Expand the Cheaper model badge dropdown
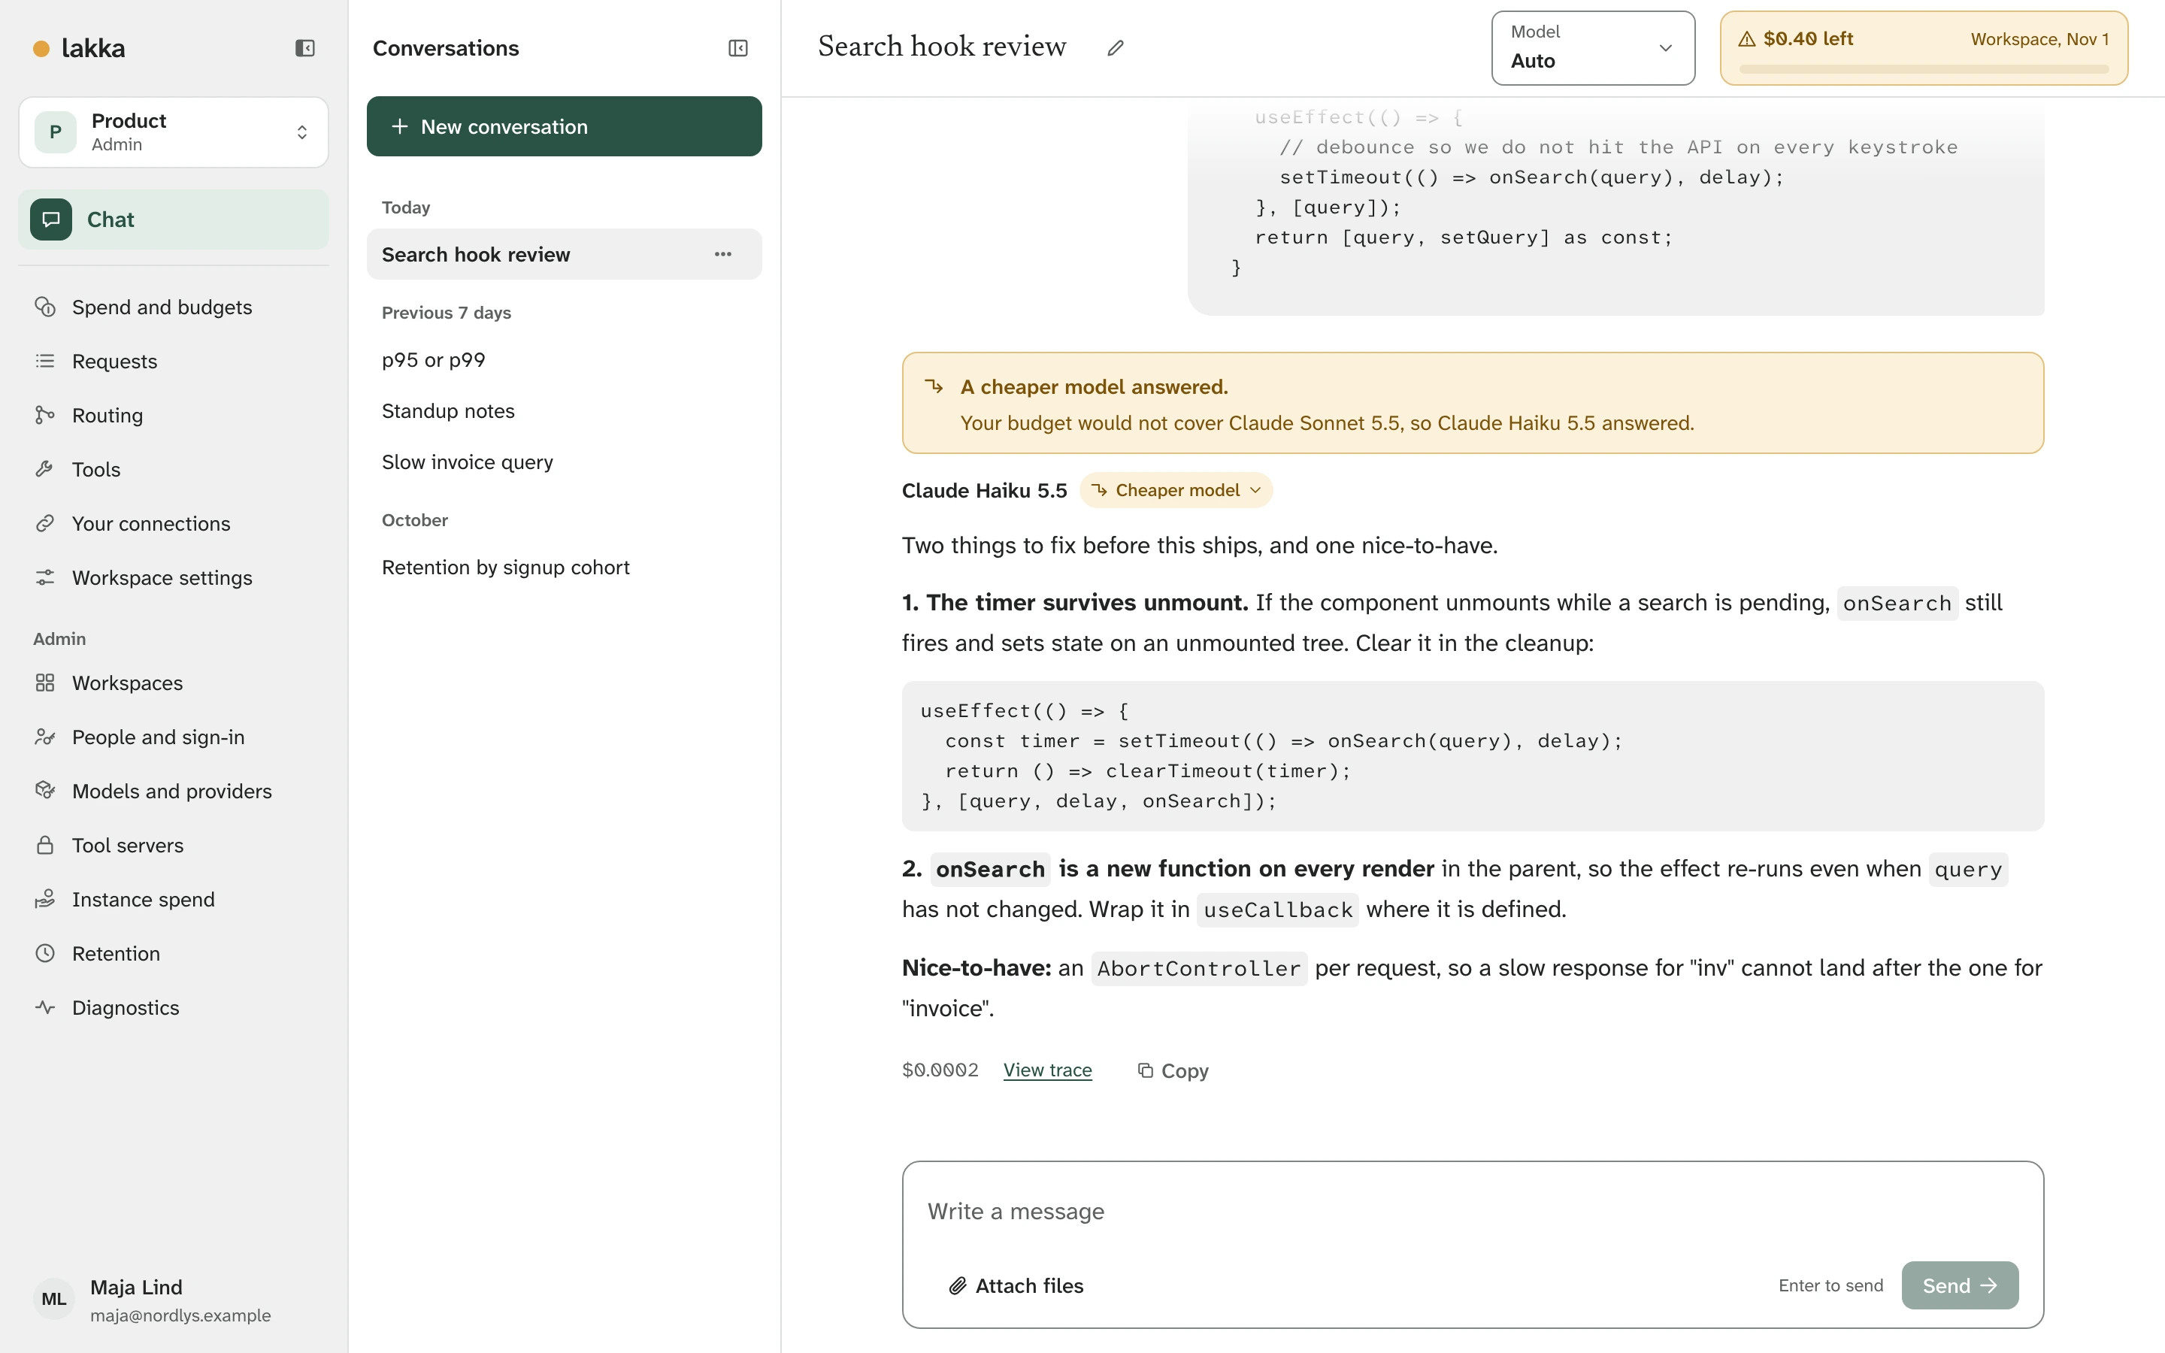This screenshot has height=1353, width=2165. (1176, 490)
